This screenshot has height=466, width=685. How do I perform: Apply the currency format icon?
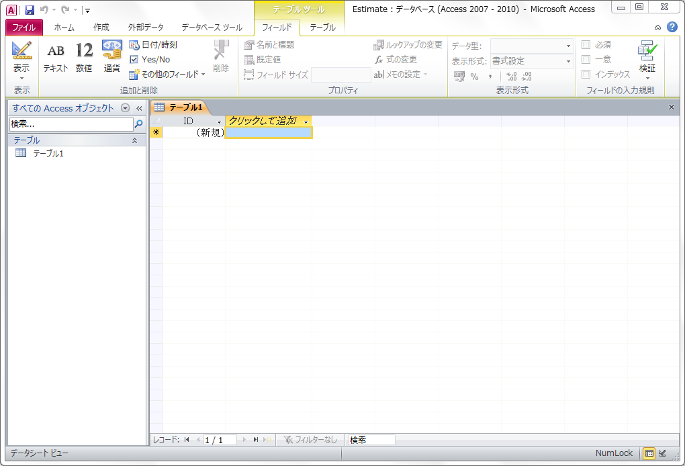pos(459,77)
